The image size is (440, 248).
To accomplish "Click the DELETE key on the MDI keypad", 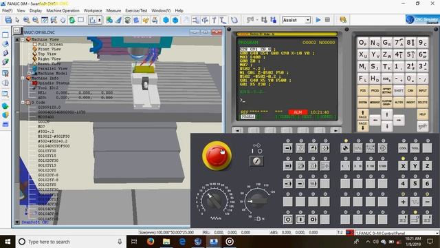I will click(x=423, y=103).
